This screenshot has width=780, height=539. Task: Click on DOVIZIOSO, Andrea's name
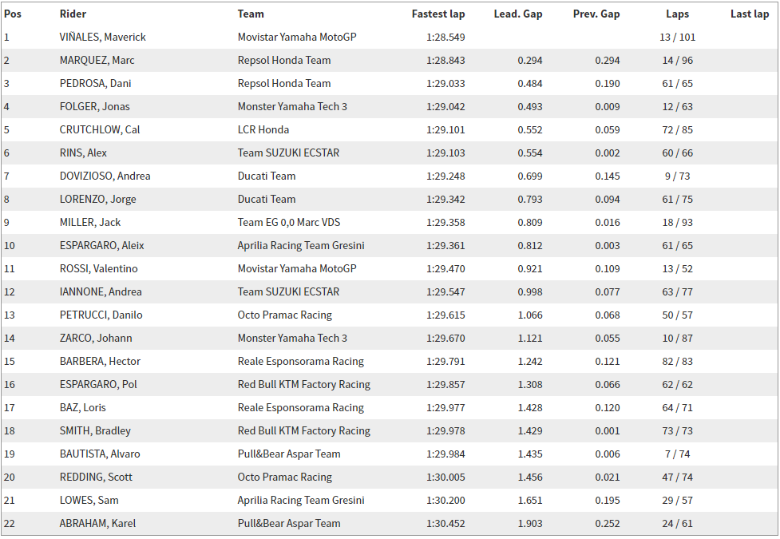coord(105,176)
